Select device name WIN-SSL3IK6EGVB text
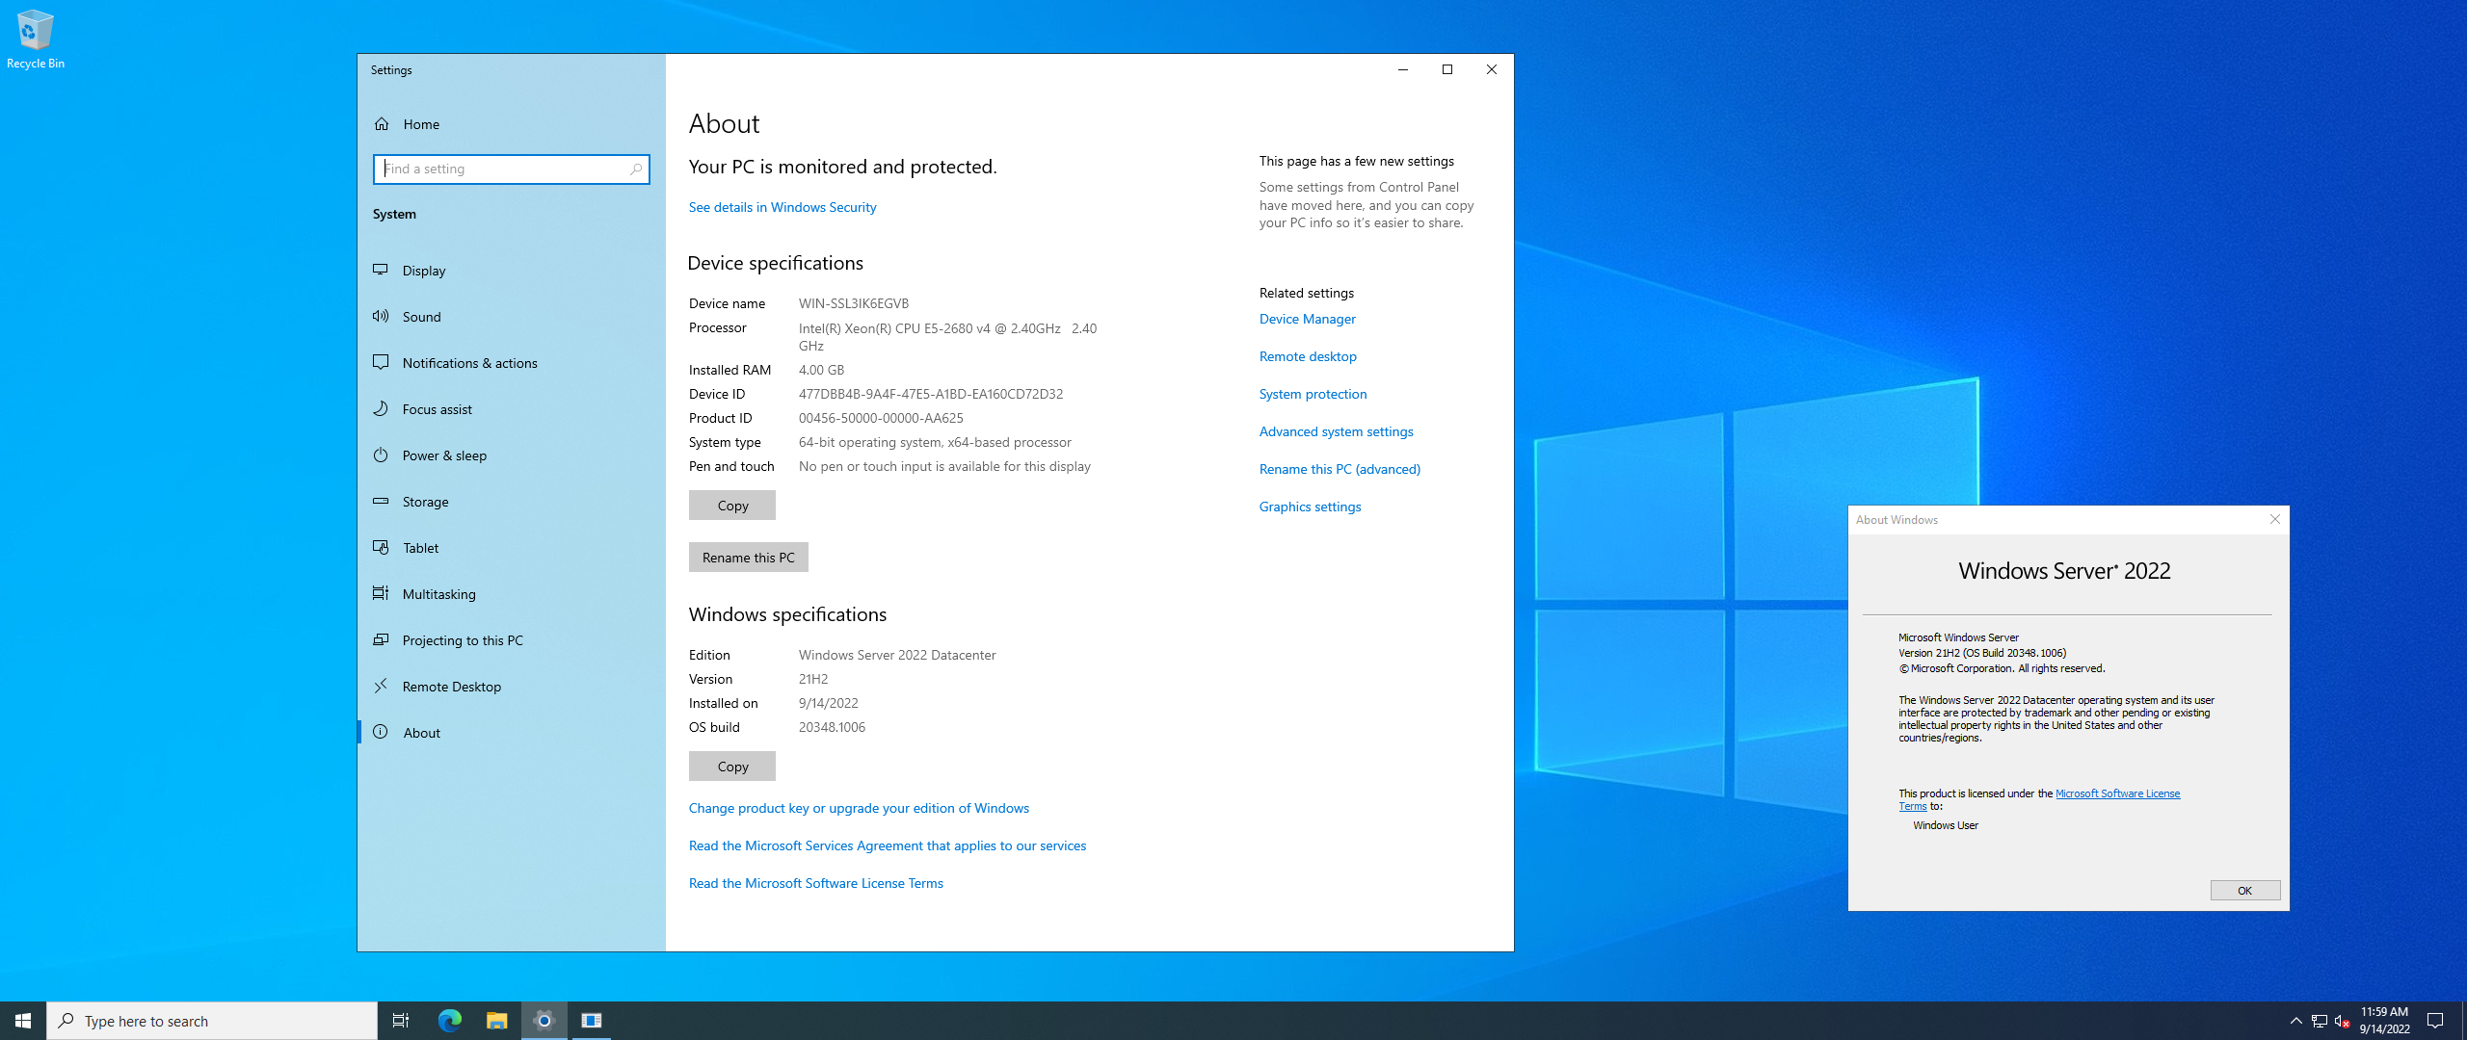This screenshot has width=2467, height=1040. [853, 303]
